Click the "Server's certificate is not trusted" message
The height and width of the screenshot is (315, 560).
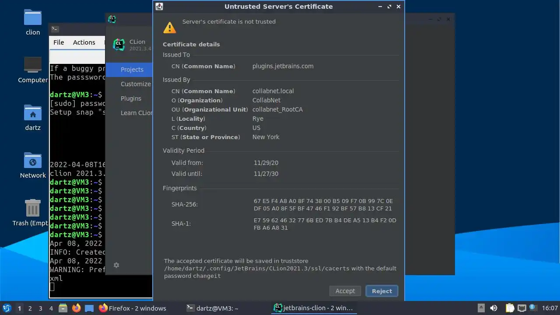(229, 21)
